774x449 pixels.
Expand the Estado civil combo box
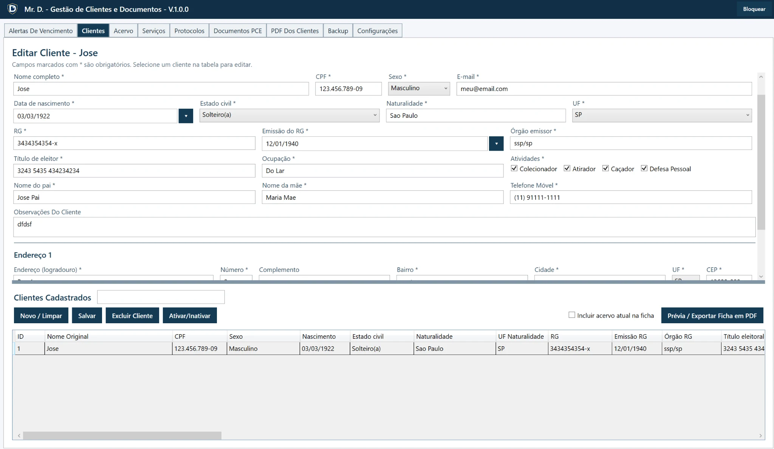[x=289, y=115]
